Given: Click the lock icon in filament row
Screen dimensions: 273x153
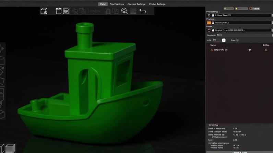Looking at the screenshot, I should point(213,23).
